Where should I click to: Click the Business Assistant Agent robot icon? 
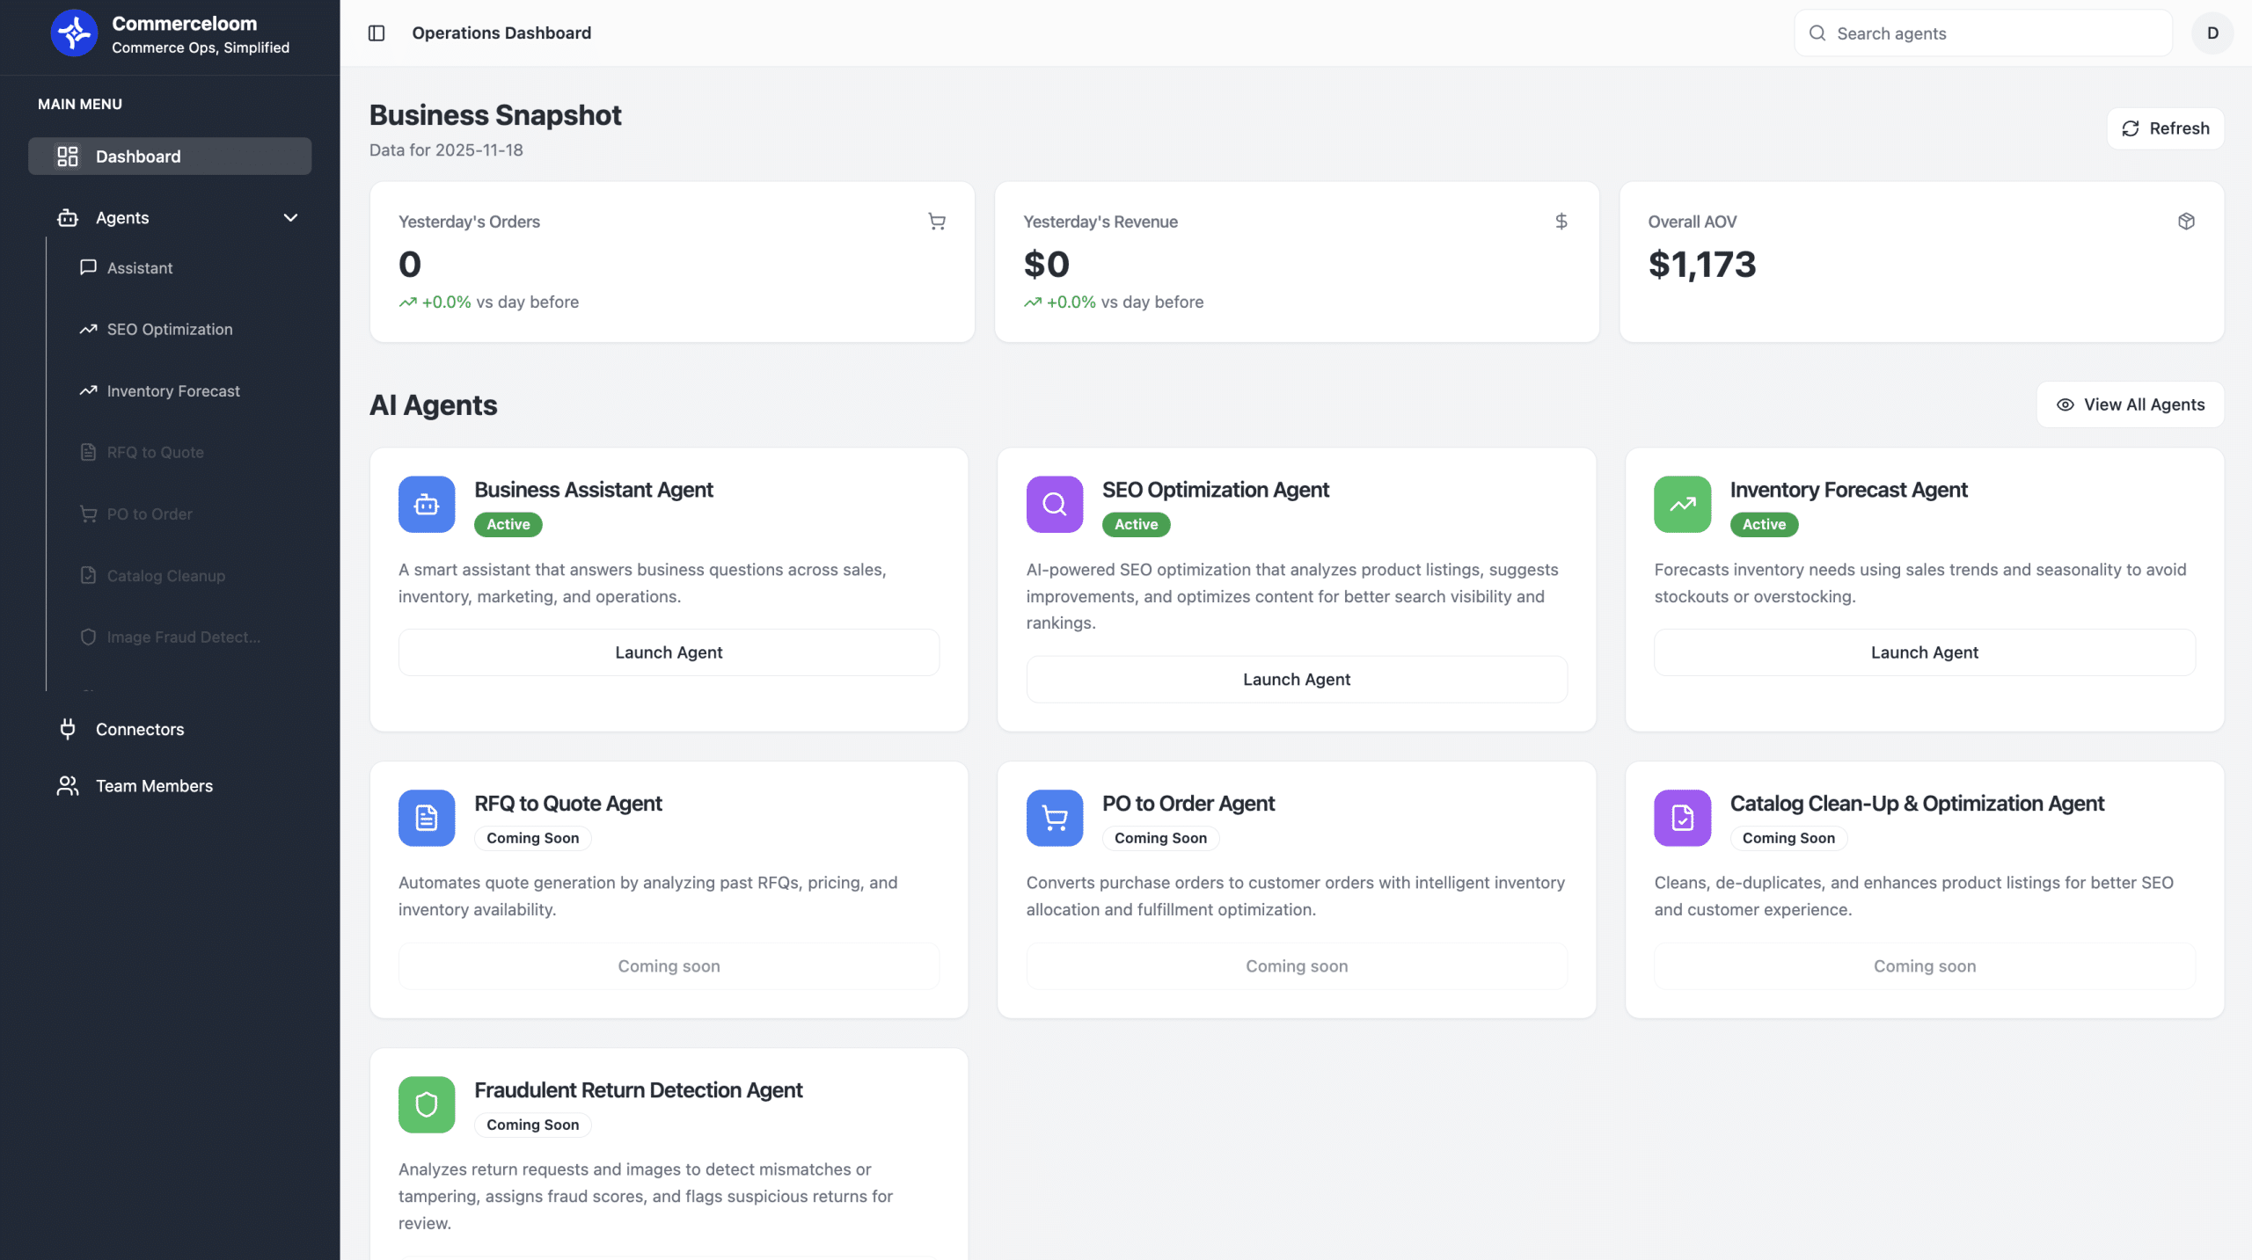coord(427,504)
